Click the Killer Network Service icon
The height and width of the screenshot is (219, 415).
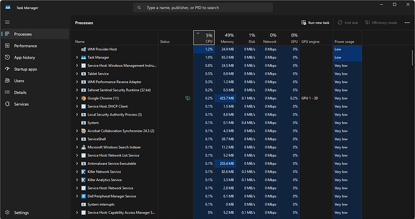click(84, 172)
